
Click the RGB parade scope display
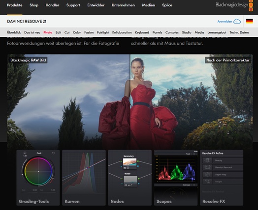tap(176, 169)
